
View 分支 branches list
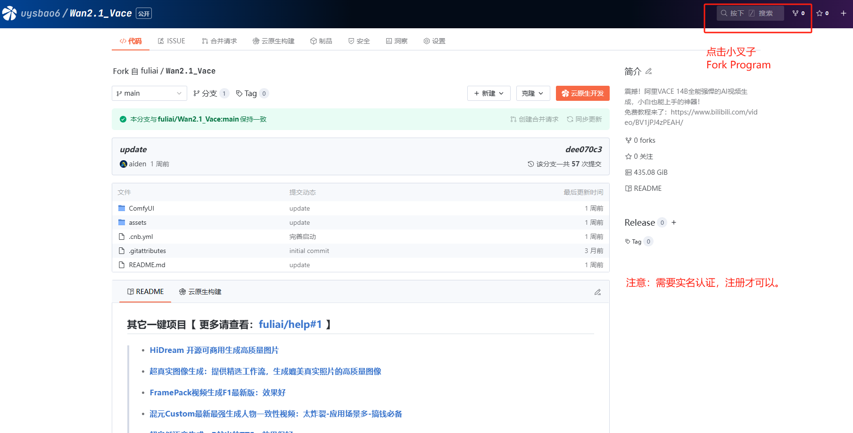point(211,93)
